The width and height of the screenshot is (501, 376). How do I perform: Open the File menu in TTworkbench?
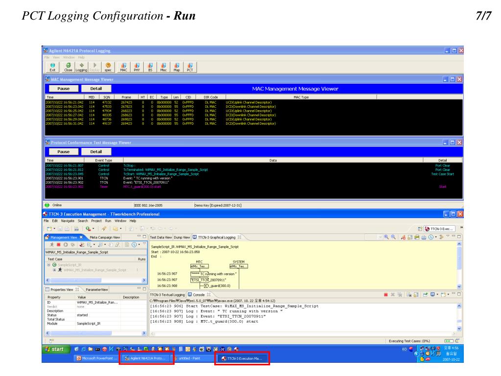pos(46,221)
